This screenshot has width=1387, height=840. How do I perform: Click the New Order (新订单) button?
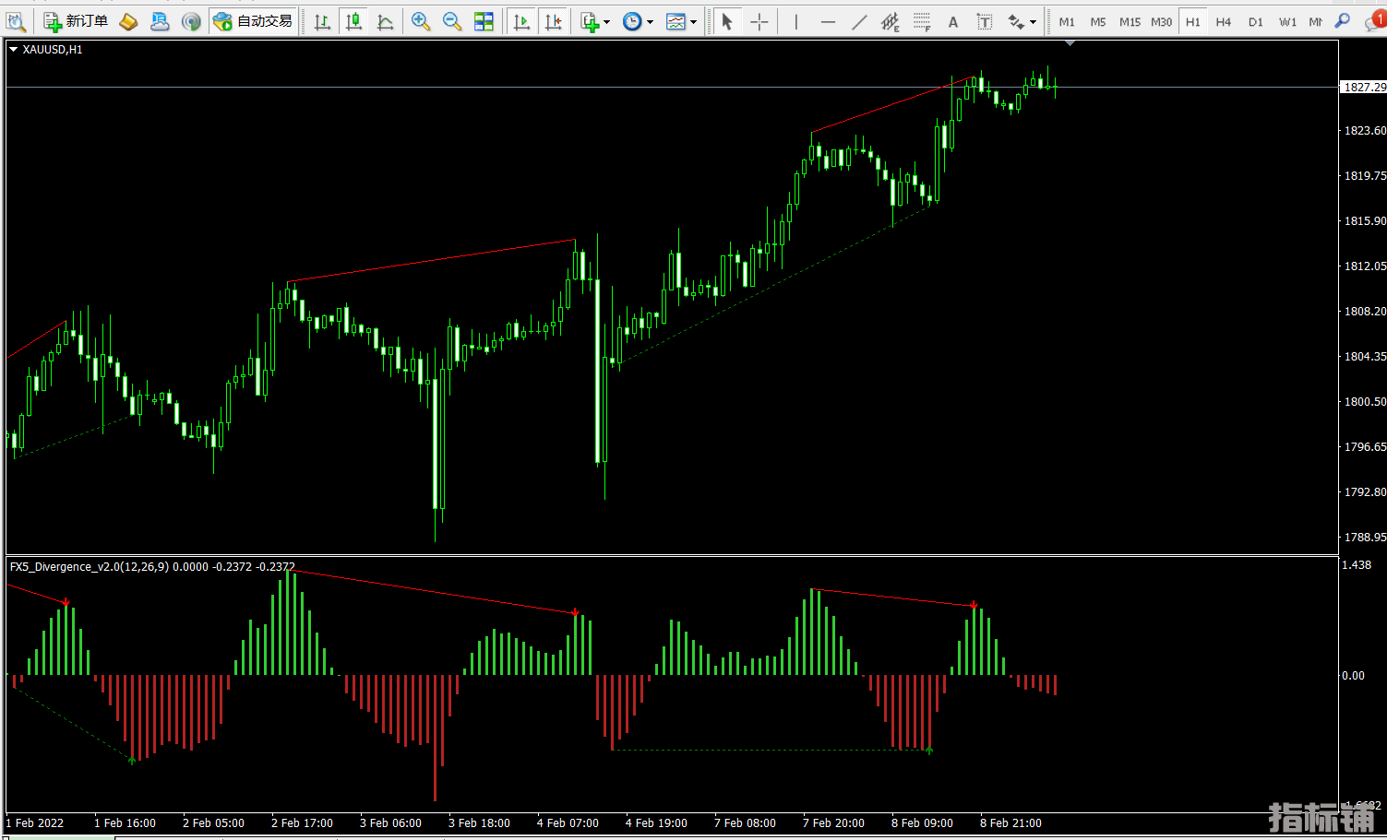coord(76,21)
